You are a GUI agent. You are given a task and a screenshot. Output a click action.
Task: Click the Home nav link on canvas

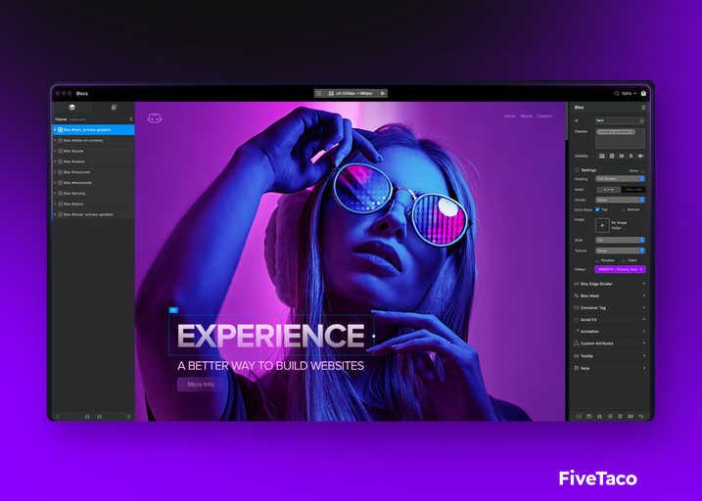510,116
